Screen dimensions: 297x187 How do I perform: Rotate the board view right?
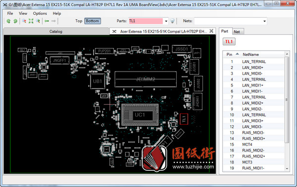click(x=15, y=21)
